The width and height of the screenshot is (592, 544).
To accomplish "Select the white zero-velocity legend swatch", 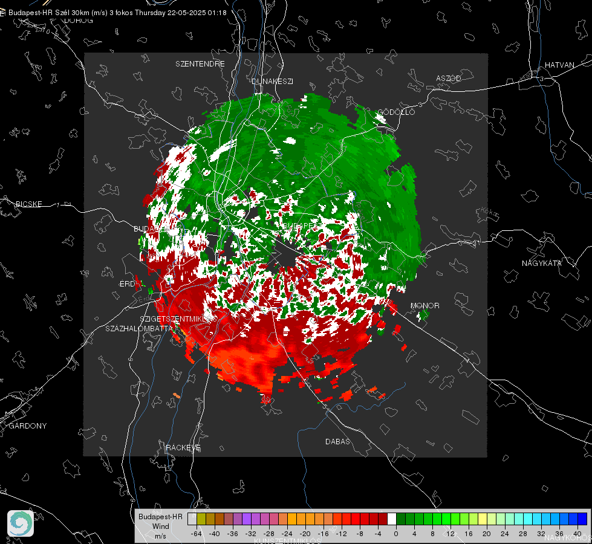I will point(392,519).
